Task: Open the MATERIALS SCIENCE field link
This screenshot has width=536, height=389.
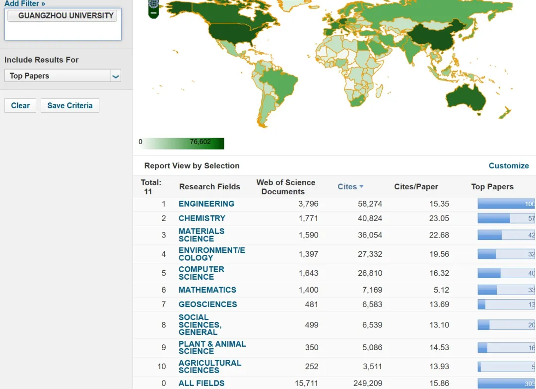Action: [x=201, y=235]
